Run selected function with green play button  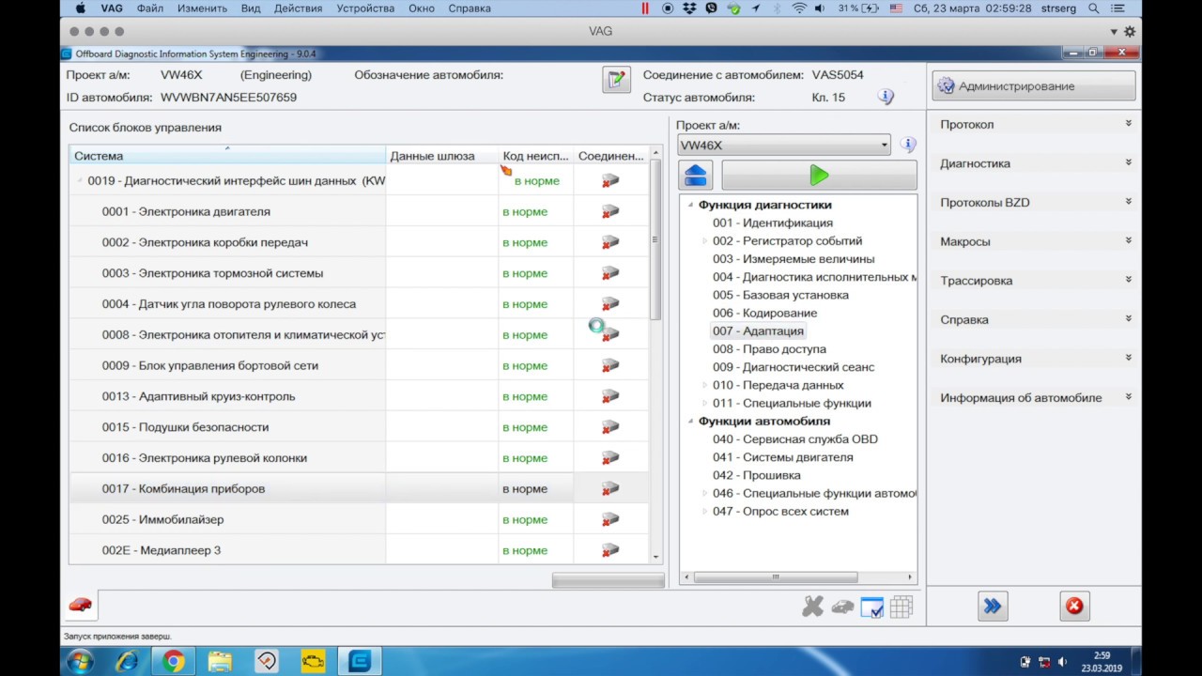[819, 176]
